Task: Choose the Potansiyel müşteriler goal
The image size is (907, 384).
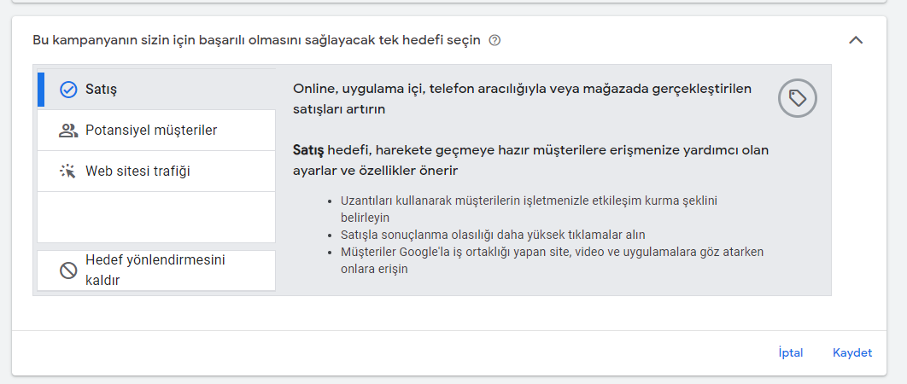Action: [x=156, y=131]
